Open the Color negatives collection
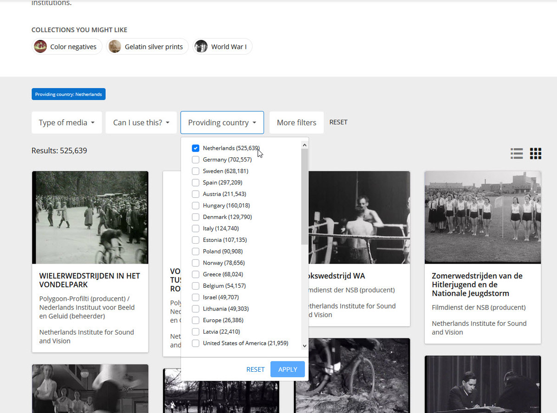 tap(67, 46)
